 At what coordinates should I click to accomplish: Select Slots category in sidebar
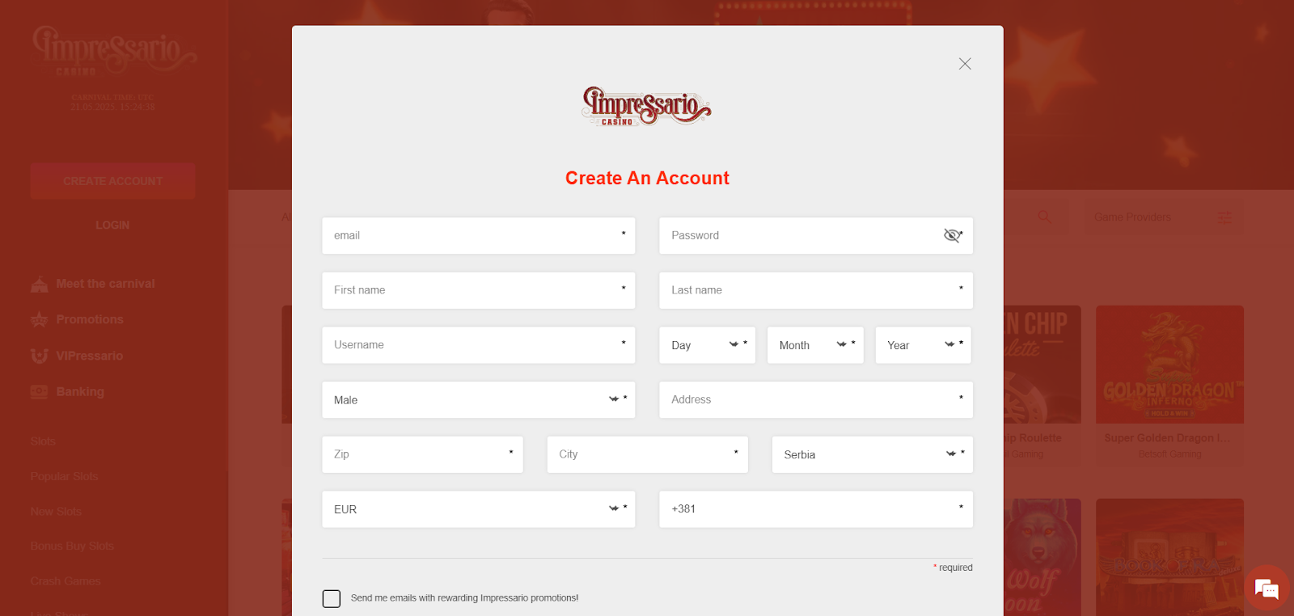click(x=43, y=441)
